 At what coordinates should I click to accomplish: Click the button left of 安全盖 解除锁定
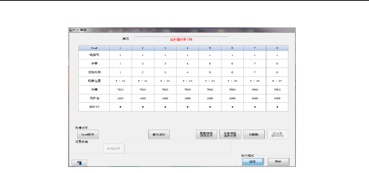254,135
